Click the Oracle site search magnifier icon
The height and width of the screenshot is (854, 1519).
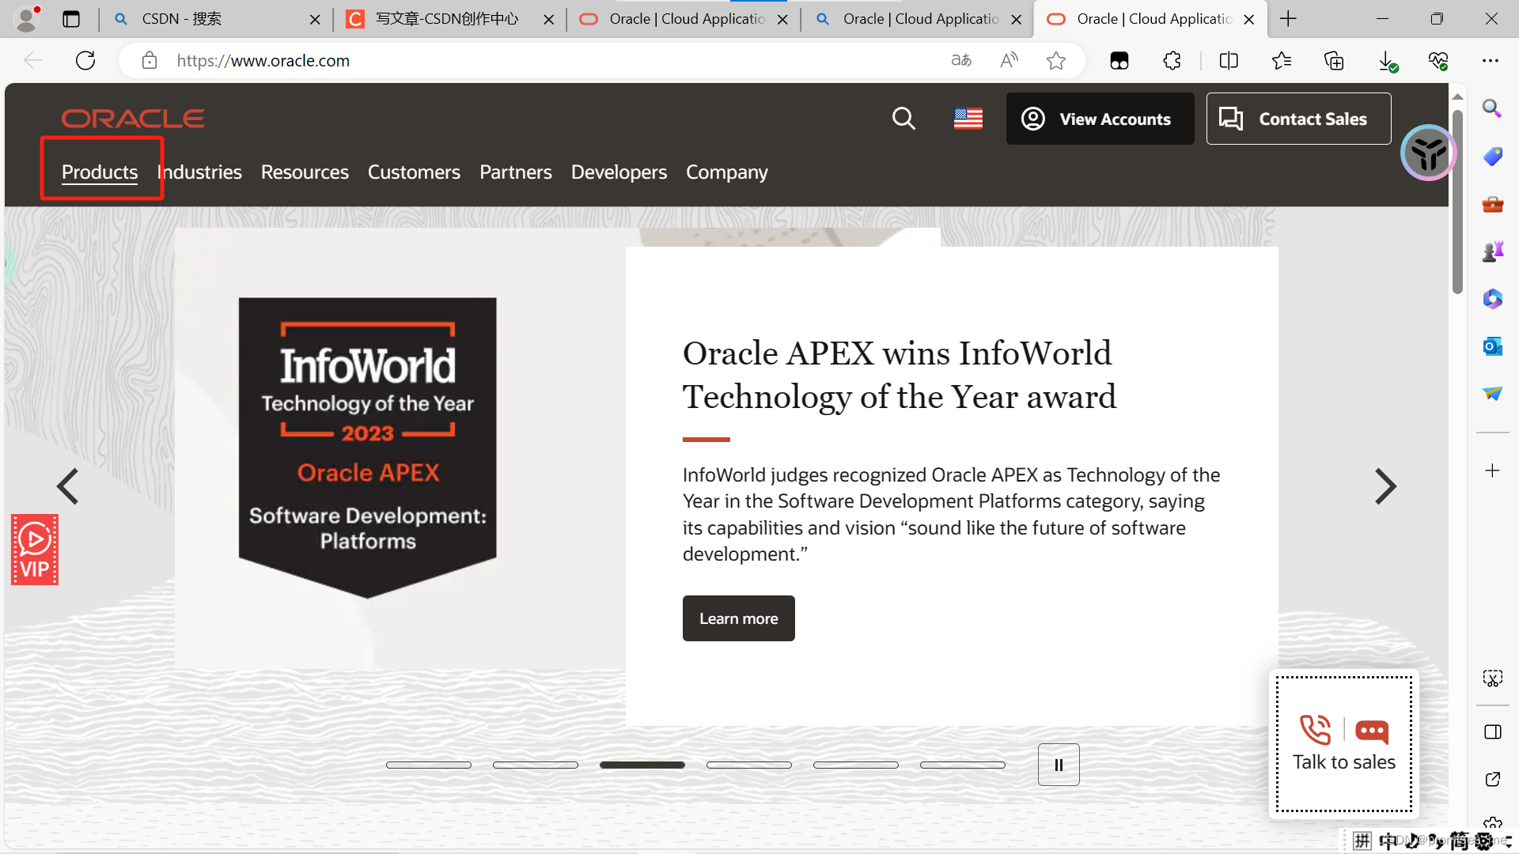(903, 119)
